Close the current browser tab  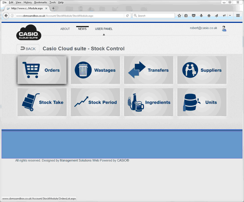click(x=46, y=8)
